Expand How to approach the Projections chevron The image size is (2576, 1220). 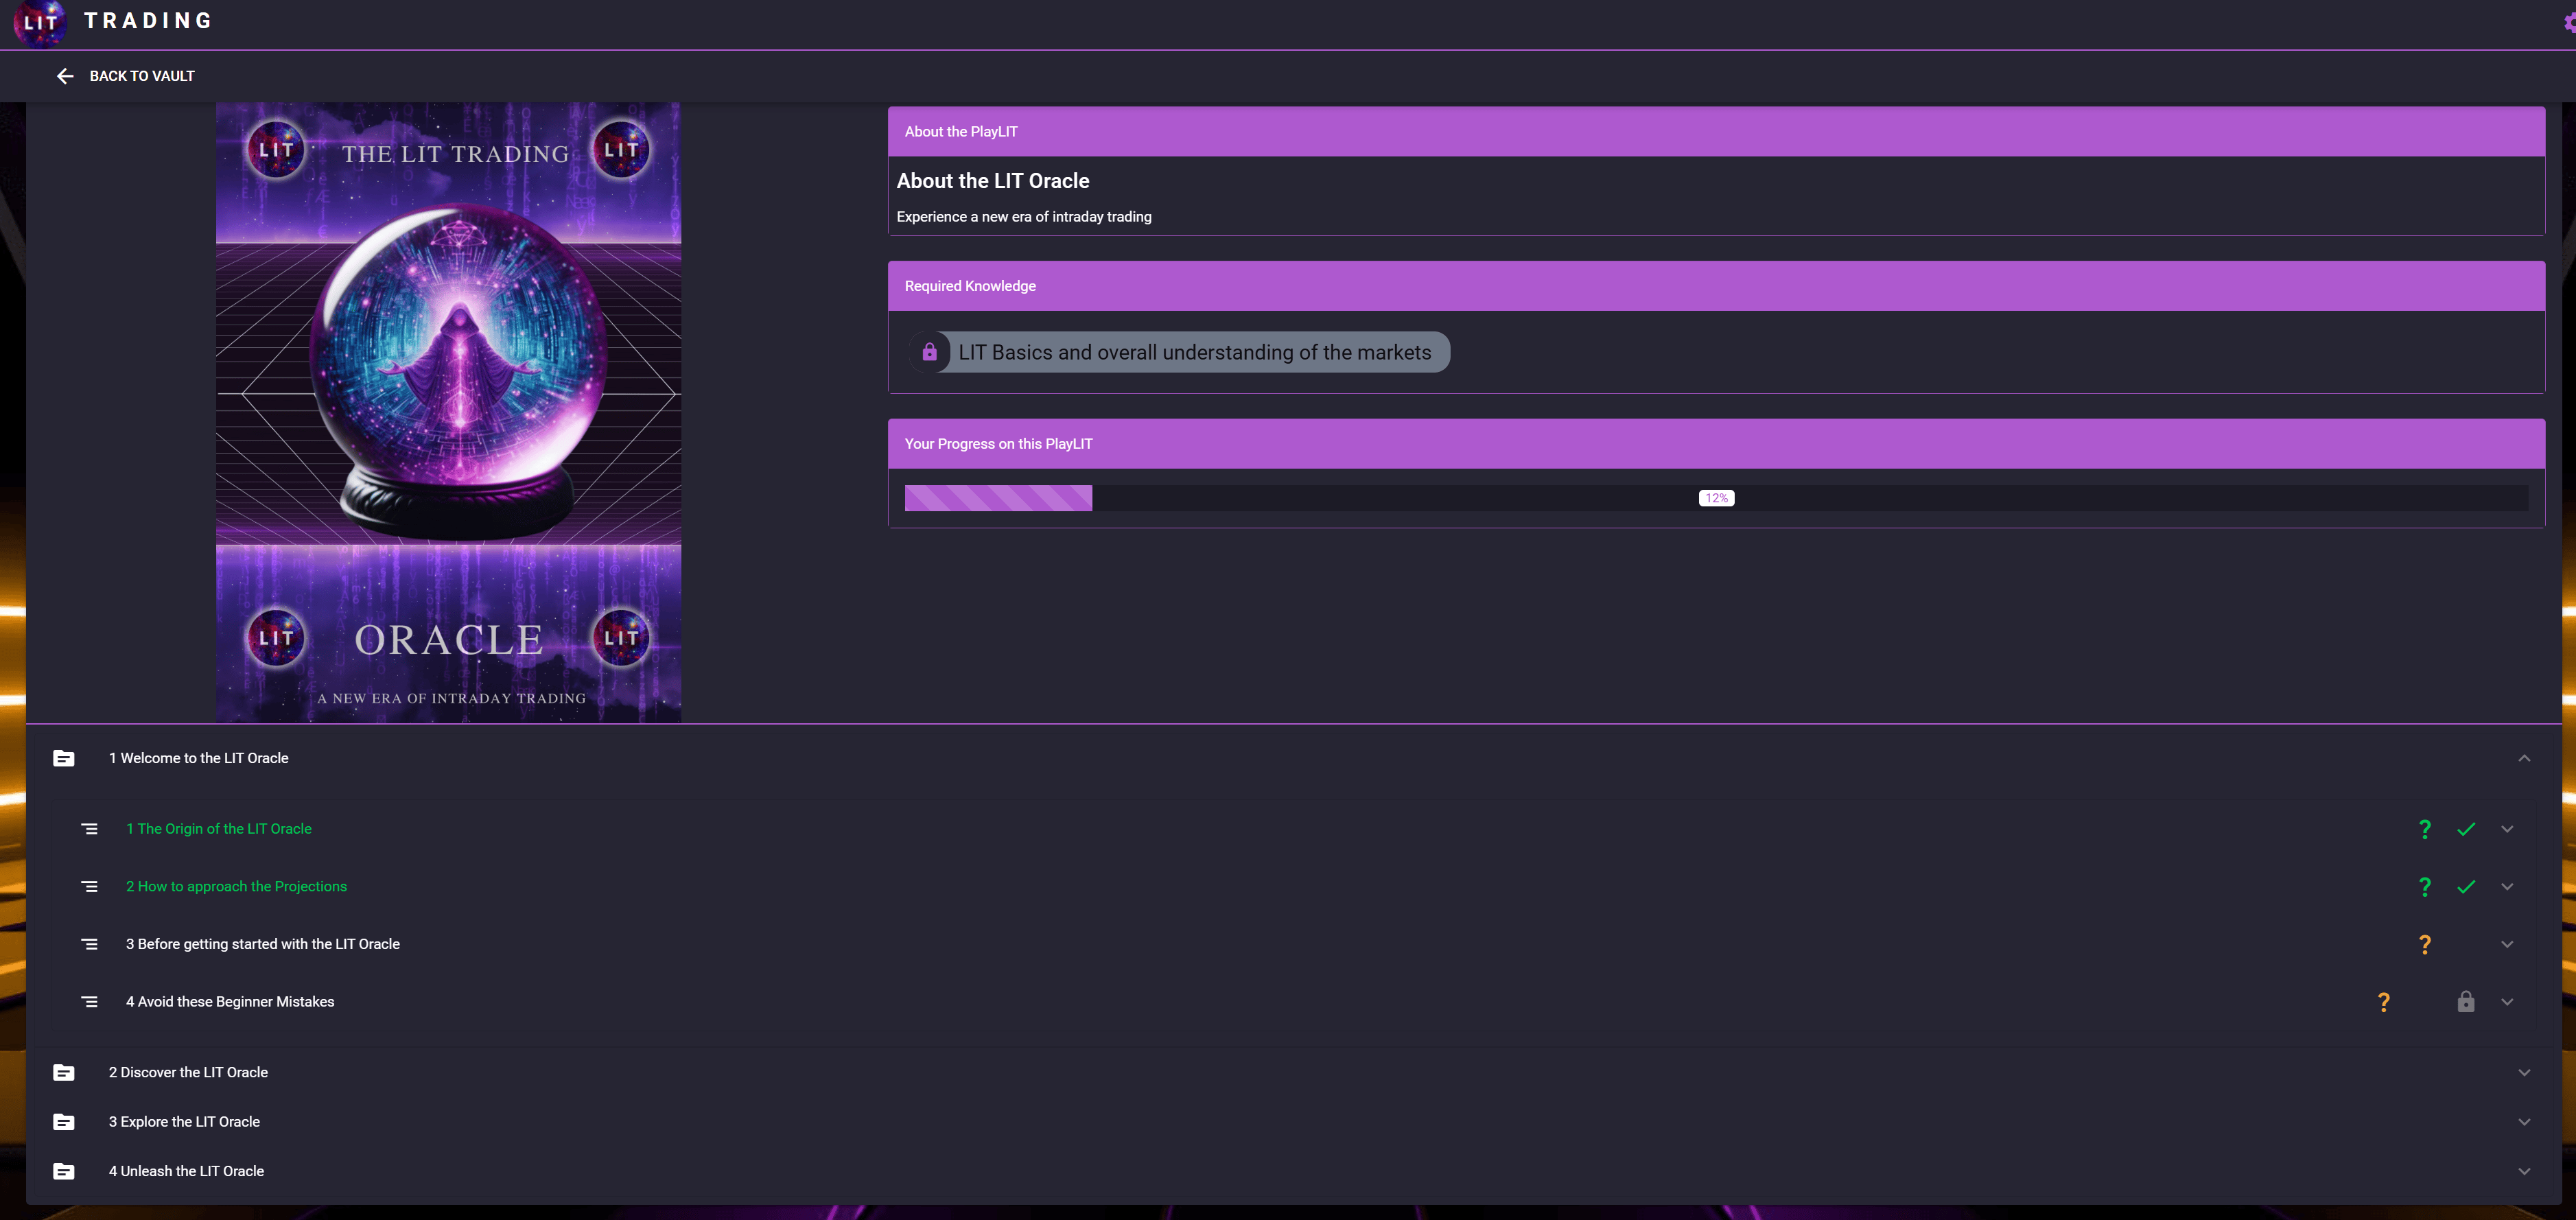point(2507,887)
